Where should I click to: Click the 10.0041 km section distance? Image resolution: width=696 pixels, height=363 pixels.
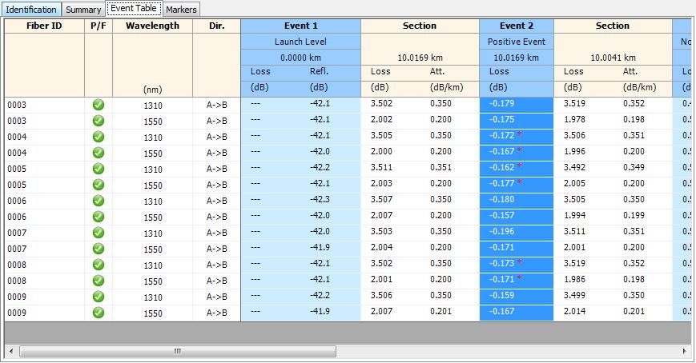(x=613, y=58)
